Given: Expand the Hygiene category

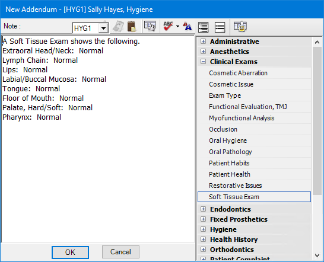Looking at the screenshot, I should coord(204,229).
